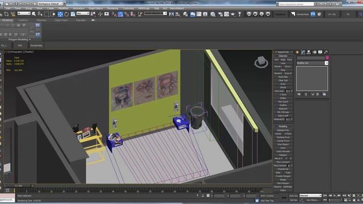Toggle Window/Crossing selection mode

(x=53, y=14)
